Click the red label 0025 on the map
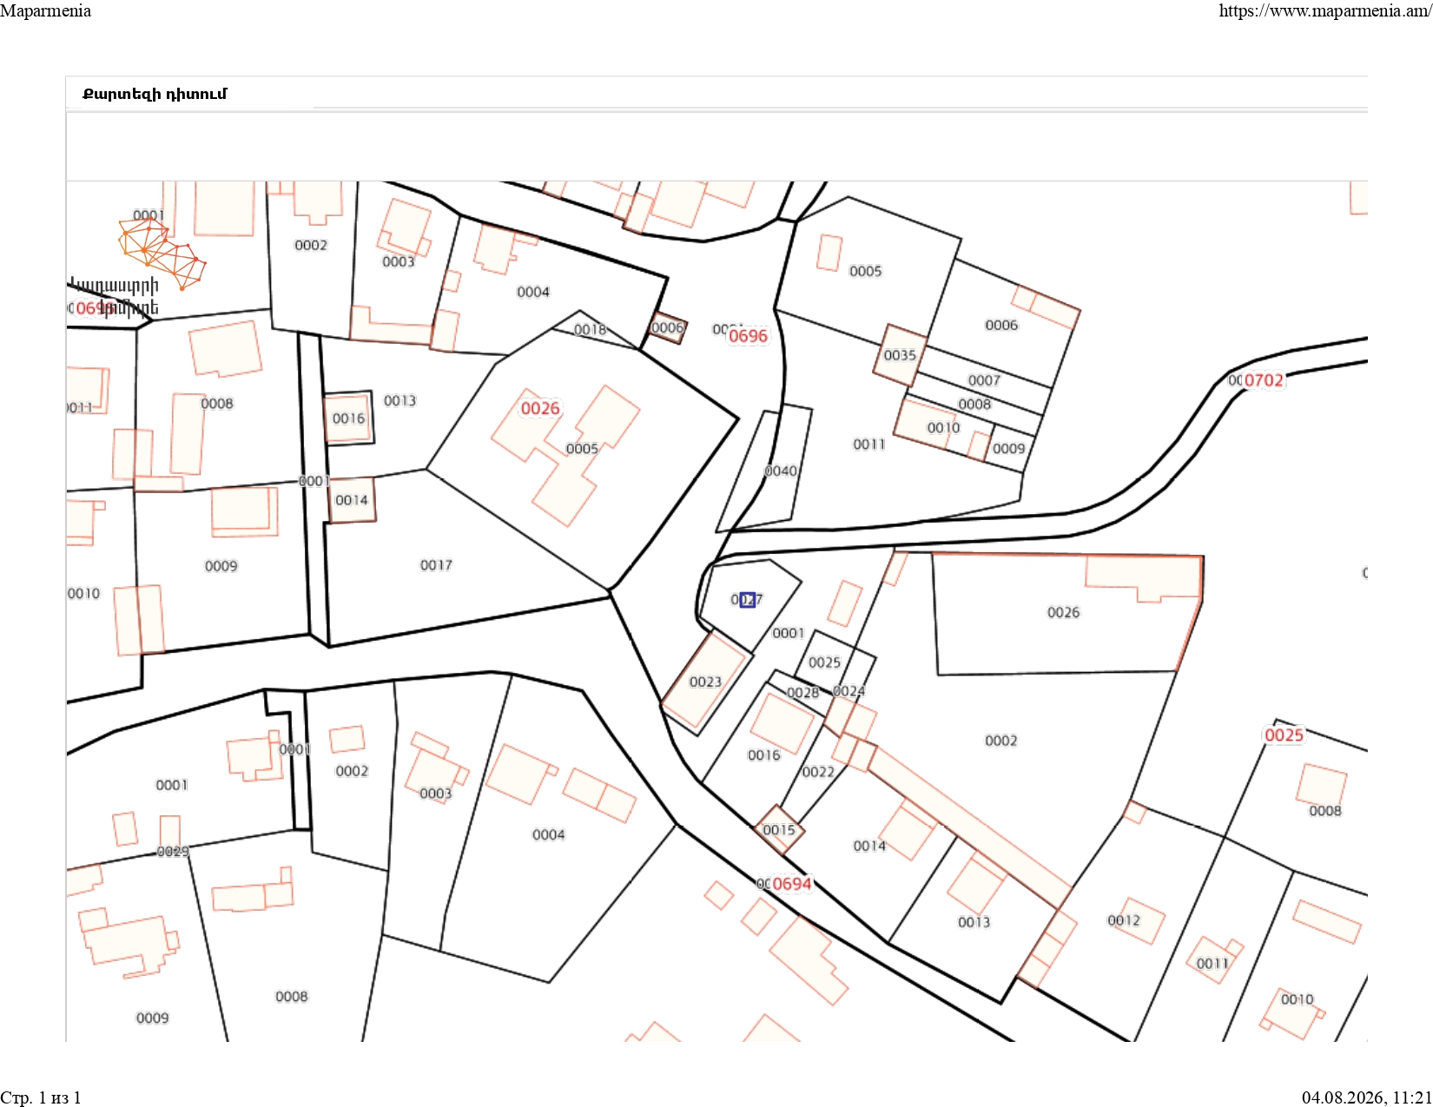The height and width of the screenshot is (1107, 1433). (1284, 735)
